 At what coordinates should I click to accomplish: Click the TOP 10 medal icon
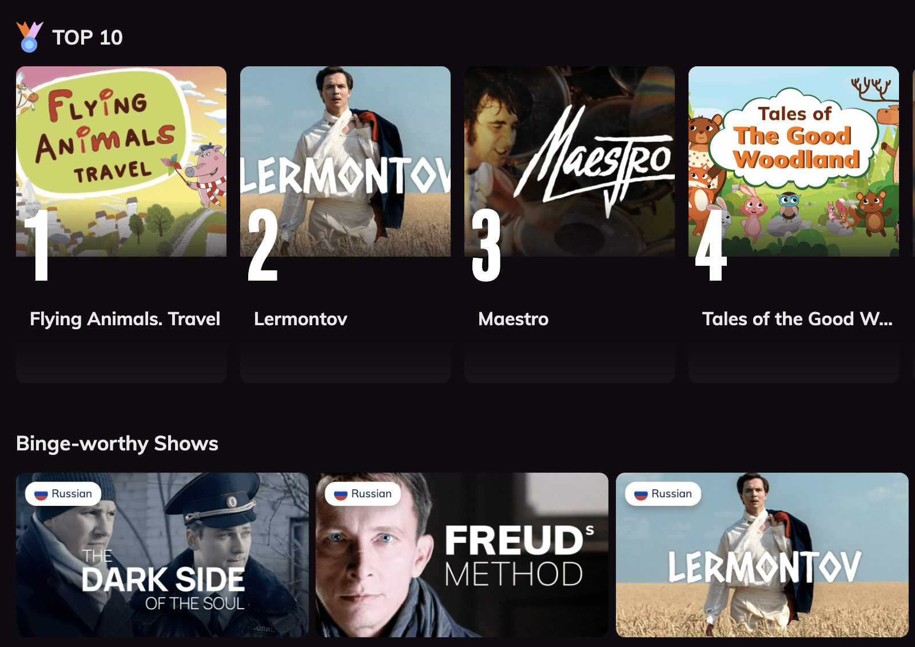(x=29, y=37)
